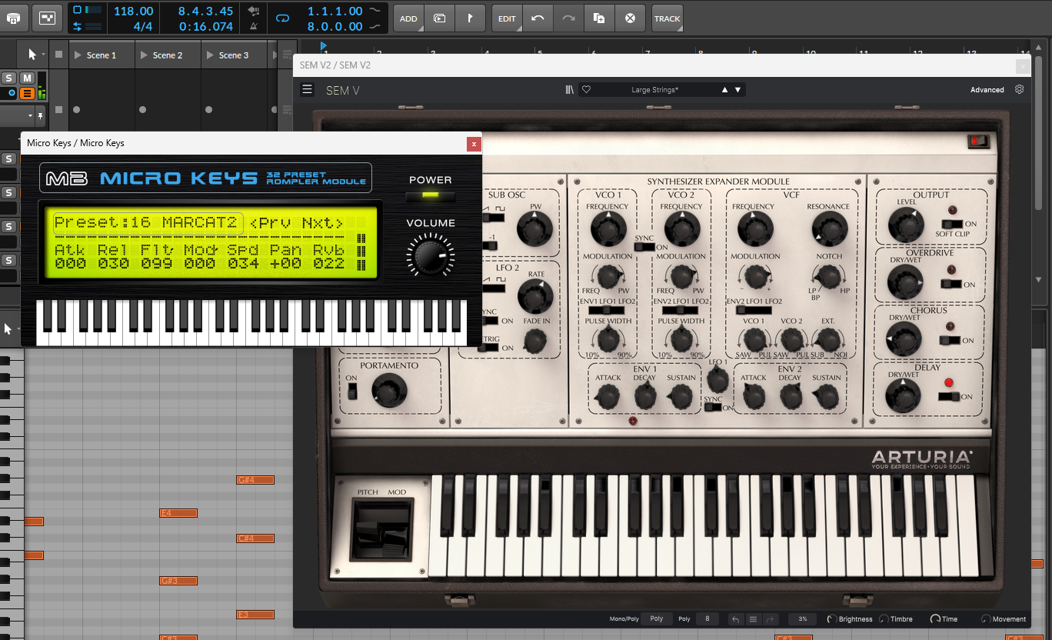Click the TRACK button in top toolbar
1052x640 pixels.
point(667,18)
